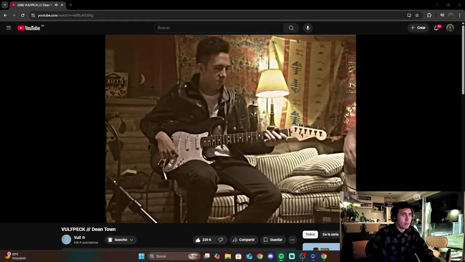Image resolution: width=465 pixels, height=262 pixels.
Task: Click the search magnifier button
Action: click(291, 28)
